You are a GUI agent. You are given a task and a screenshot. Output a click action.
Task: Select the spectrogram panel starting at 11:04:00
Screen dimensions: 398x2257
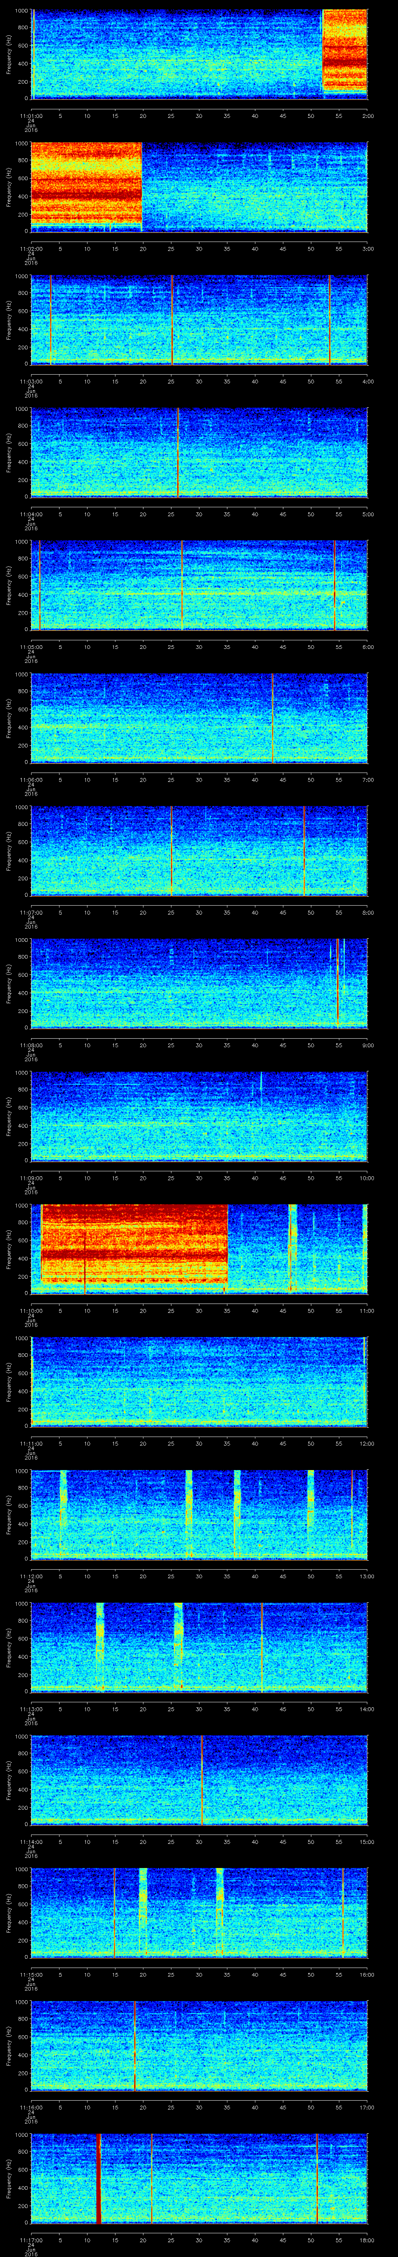(x=199, y=452)
